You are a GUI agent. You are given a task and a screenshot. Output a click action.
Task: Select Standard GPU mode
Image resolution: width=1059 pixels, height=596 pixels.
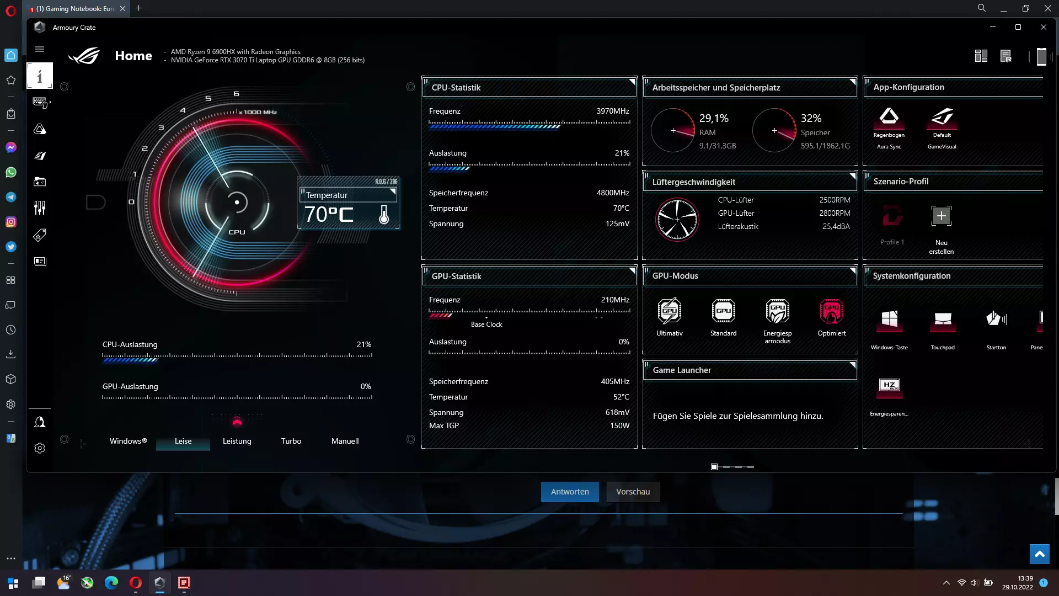[723, 317]
